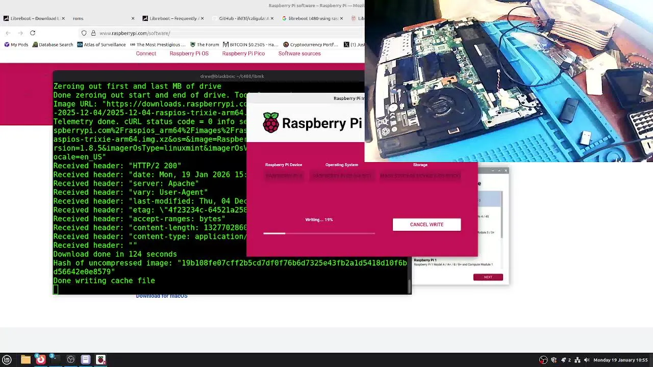Open the BITCOIN $0.2505 bookmark
This screenshot has height=367, width=653.
(250, 45)
